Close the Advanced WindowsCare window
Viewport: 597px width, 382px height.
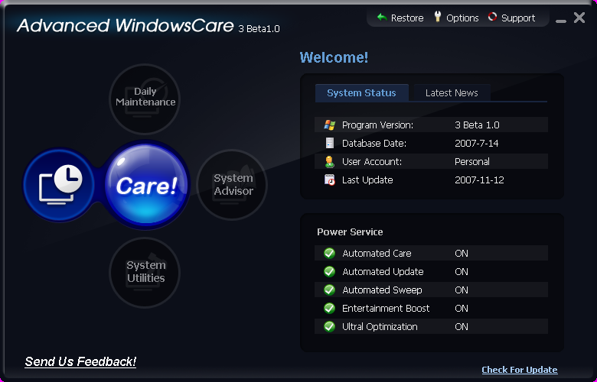579,18
